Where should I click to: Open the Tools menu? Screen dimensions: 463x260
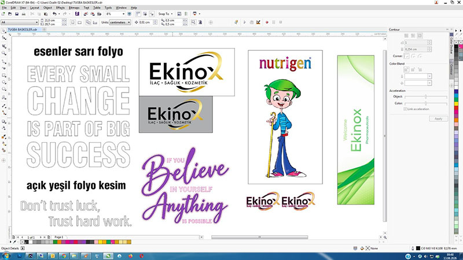click(108, 8)
